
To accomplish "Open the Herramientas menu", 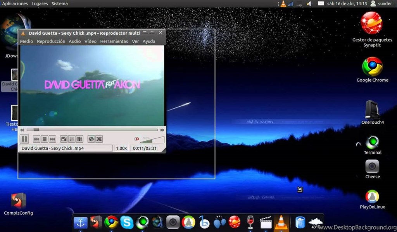I will pyautogui.click(x=114, y=41).
